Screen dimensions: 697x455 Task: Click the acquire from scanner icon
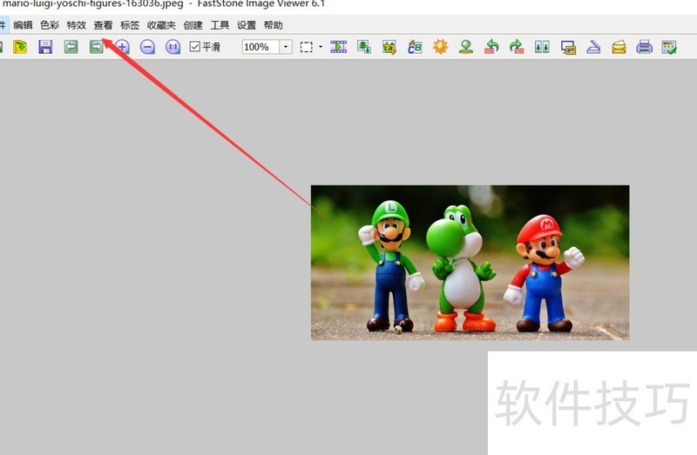[593, 47]
